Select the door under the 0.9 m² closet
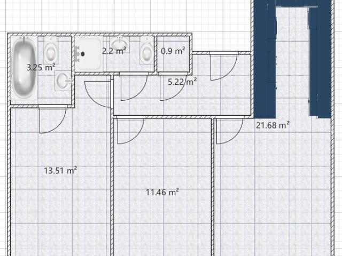The width and height of the screenshot is (342, 256). point(173,87)
